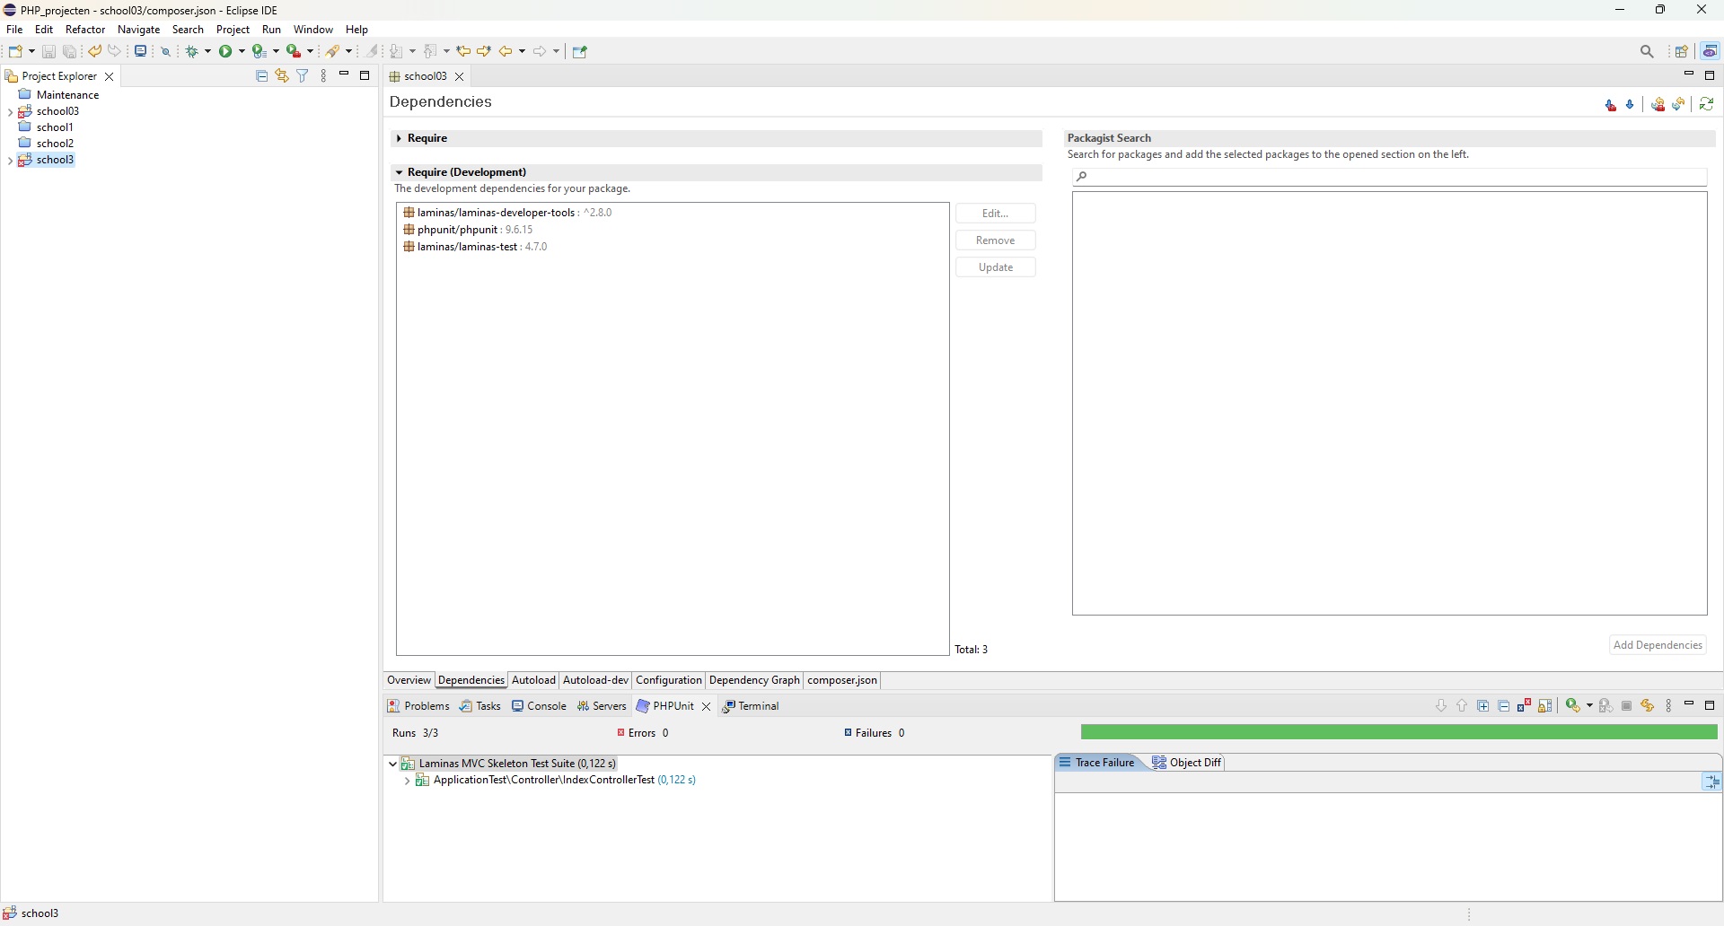Click the green Run button icon
This screenshot has height=926, width=1724.
(x=226, y=52)
